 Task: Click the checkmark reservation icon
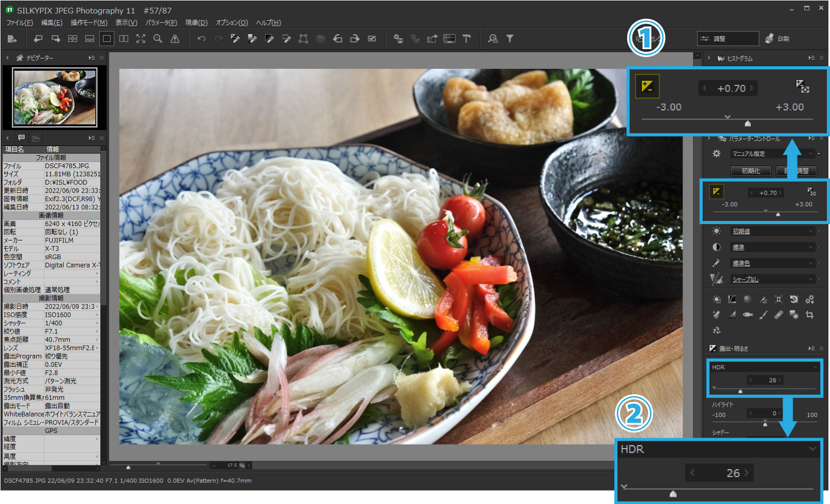coord(372,39)
